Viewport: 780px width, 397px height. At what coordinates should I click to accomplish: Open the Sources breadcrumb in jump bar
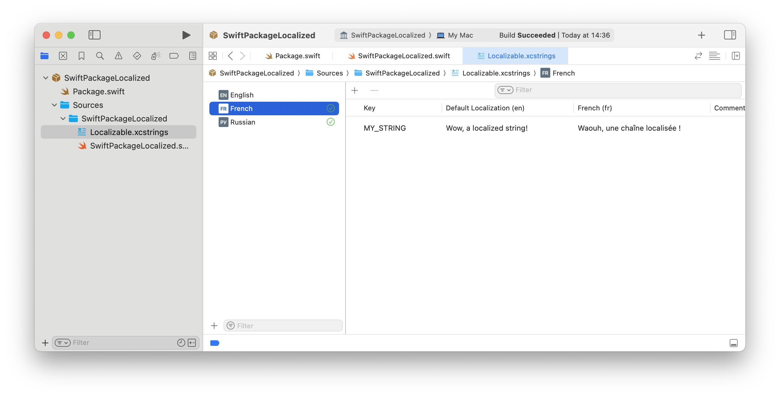coord(324,73)
